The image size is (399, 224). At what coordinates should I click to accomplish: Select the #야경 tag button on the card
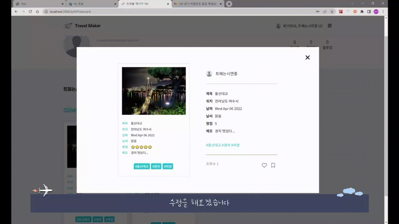coord(168,166)
